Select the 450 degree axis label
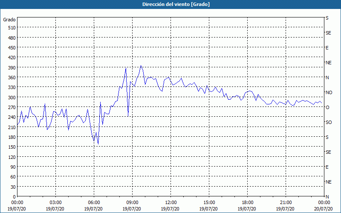This screenshot has height=213, width=341. coord(12,48)
